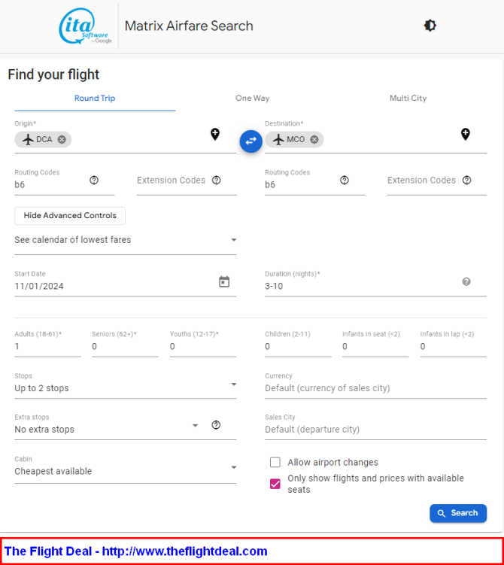This screenshot has height=565, width=504.
Task: Swap origin and destination airports
Action: [250, 141]
